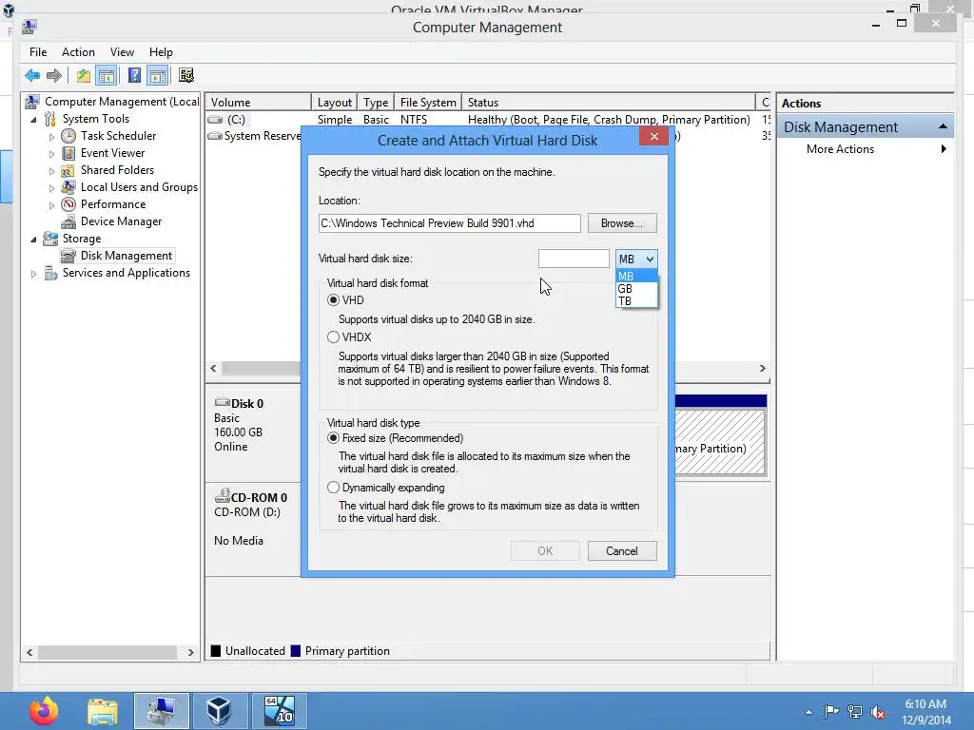Click the VirtualBox cube taskbar icon
974x730 pixels.
219,711
